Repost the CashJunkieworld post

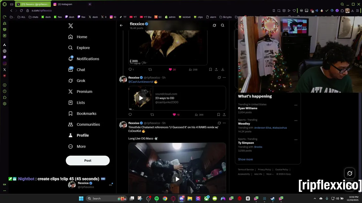pos(152,114)
